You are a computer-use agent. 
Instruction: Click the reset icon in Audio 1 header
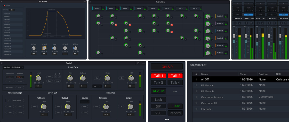tap(138, 63)
